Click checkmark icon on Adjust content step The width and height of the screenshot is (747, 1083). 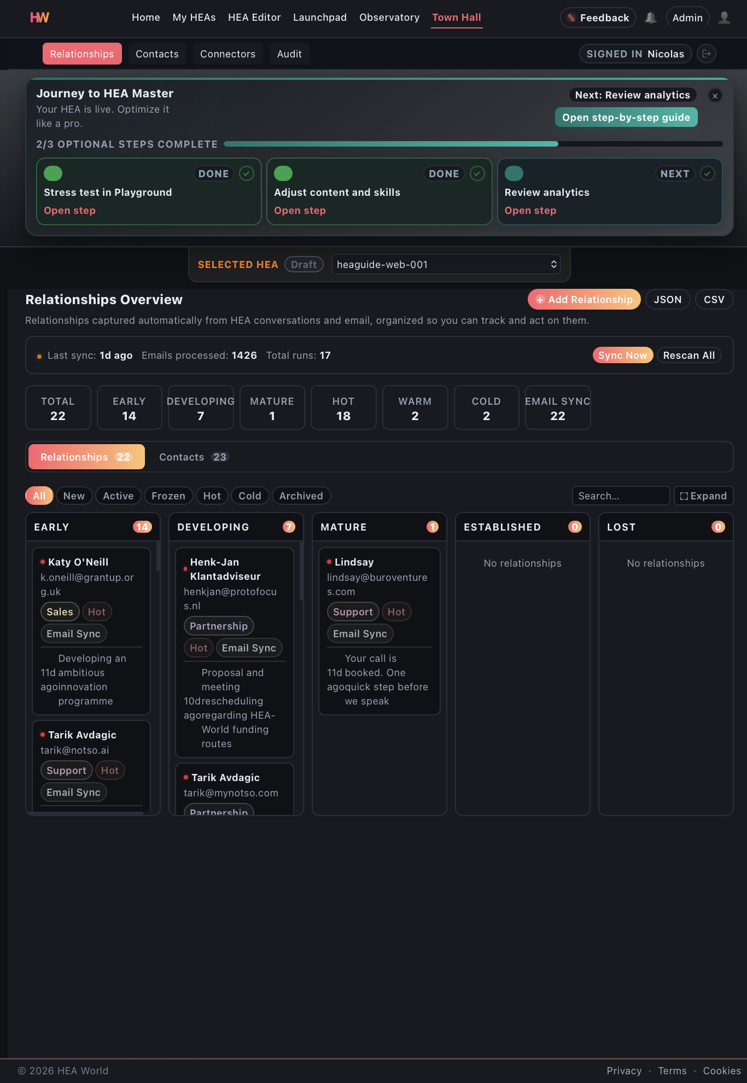coord(477,173)
